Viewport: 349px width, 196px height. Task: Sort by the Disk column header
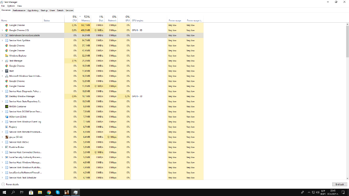pyautogui.click(x=97, y=18)
